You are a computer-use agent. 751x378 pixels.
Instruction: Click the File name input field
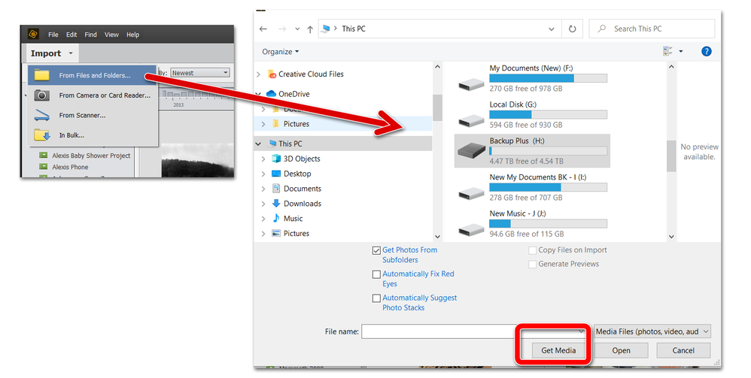474,331
